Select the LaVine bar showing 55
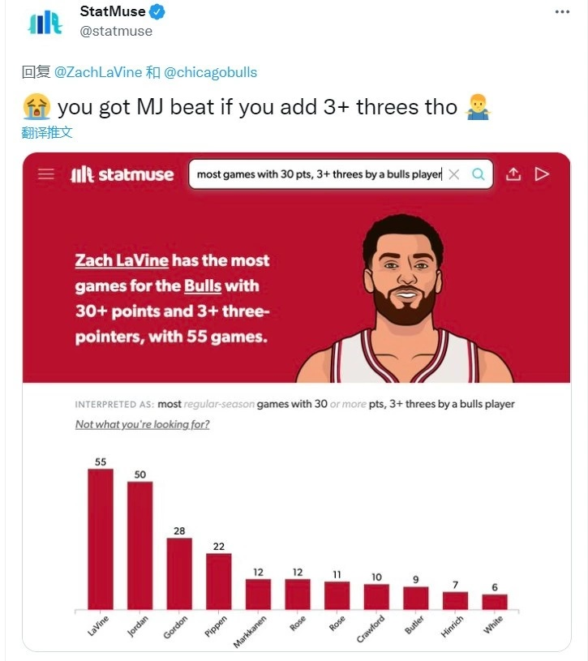 (101, 539)
